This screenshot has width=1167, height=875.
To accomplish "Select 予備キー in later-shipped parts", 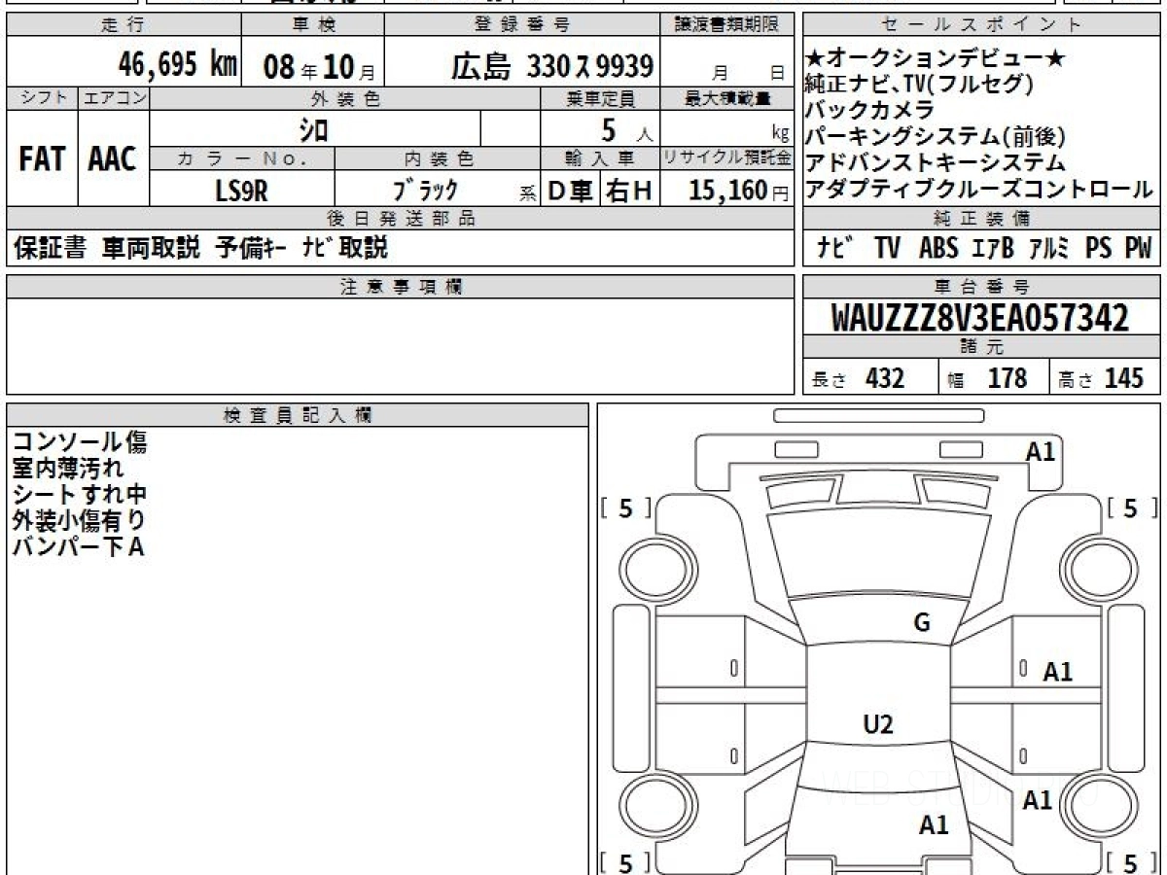I will [250, 248].
